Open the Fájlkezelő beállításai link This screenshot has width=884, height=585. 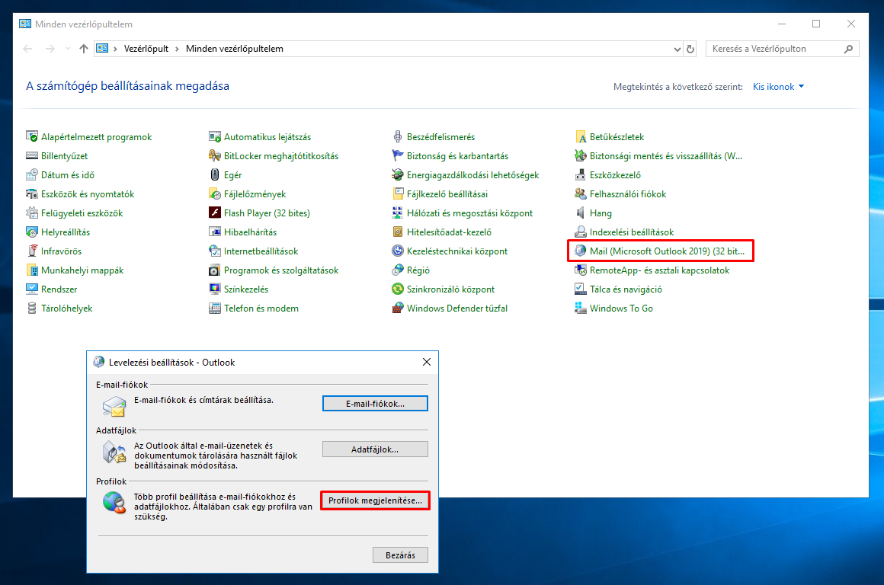point(447,194)
